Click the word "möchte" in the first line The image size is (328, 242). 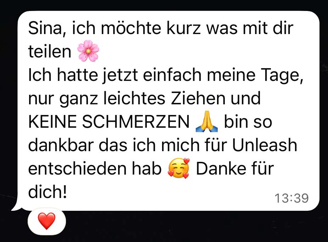tap(131, 28)
